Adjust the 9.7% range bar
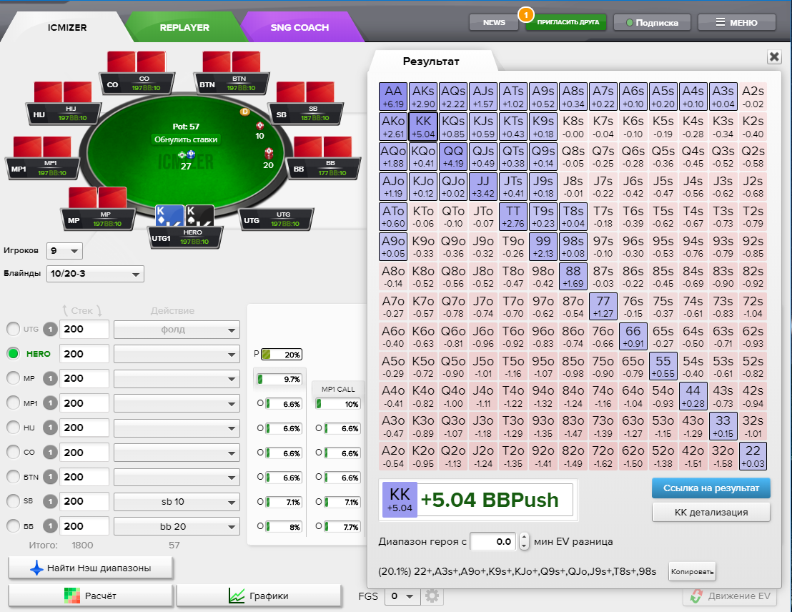Image resolution: width=792 pixels, height=612 pixels. (x=279, y=379)
